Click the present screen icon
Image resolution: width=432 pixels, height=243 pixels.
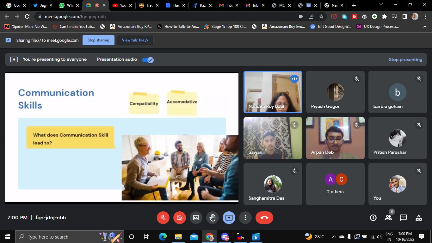coord(229,218)
